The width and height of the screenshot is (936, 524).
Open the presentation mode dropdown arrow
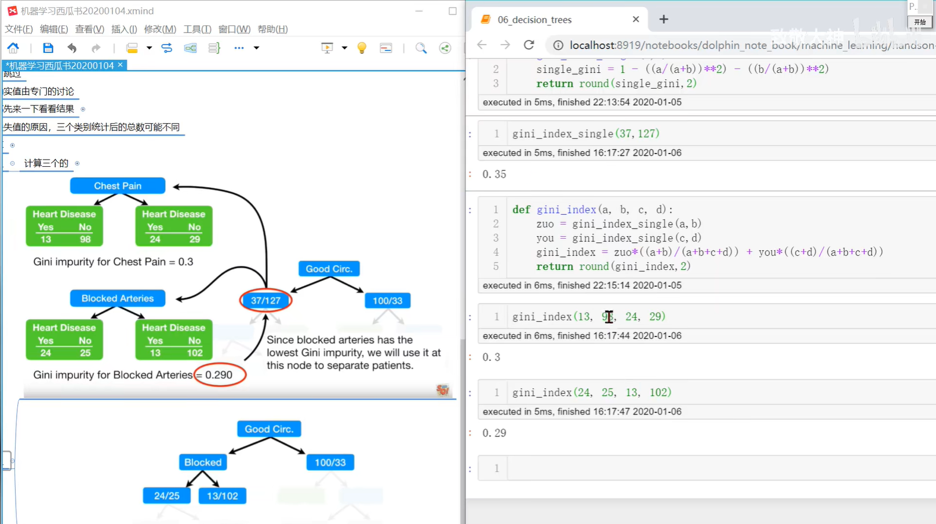point(344,48)
